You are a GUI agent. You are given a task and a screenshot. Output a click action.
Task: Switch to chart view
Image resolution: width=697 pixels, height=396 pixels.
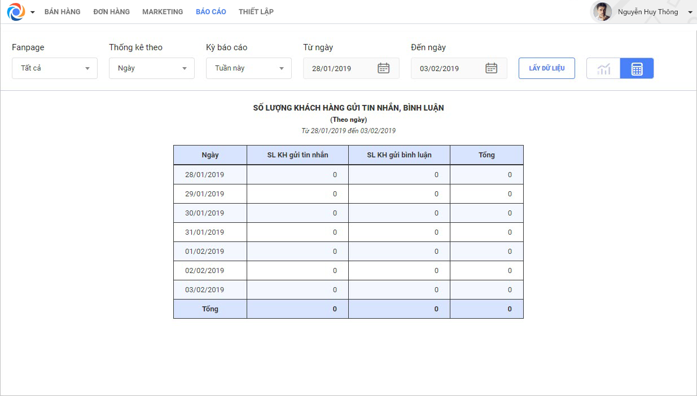[603, 69]
